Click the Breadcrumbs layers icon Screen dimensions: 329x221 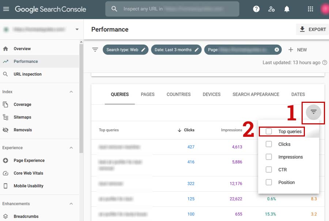tap(5, 216)
